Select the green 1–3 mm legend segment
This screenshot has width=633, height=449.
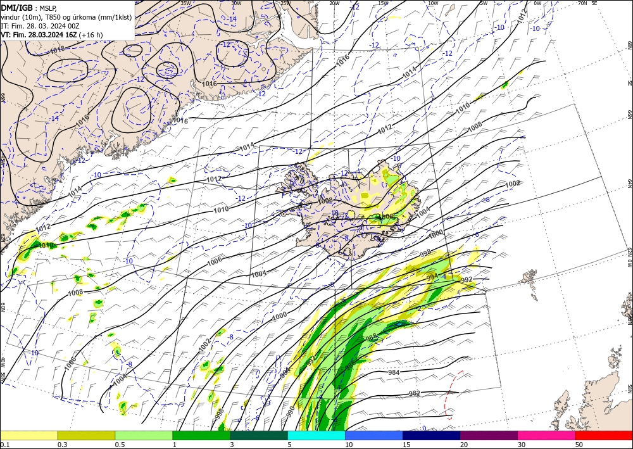[x=201, y=435]
